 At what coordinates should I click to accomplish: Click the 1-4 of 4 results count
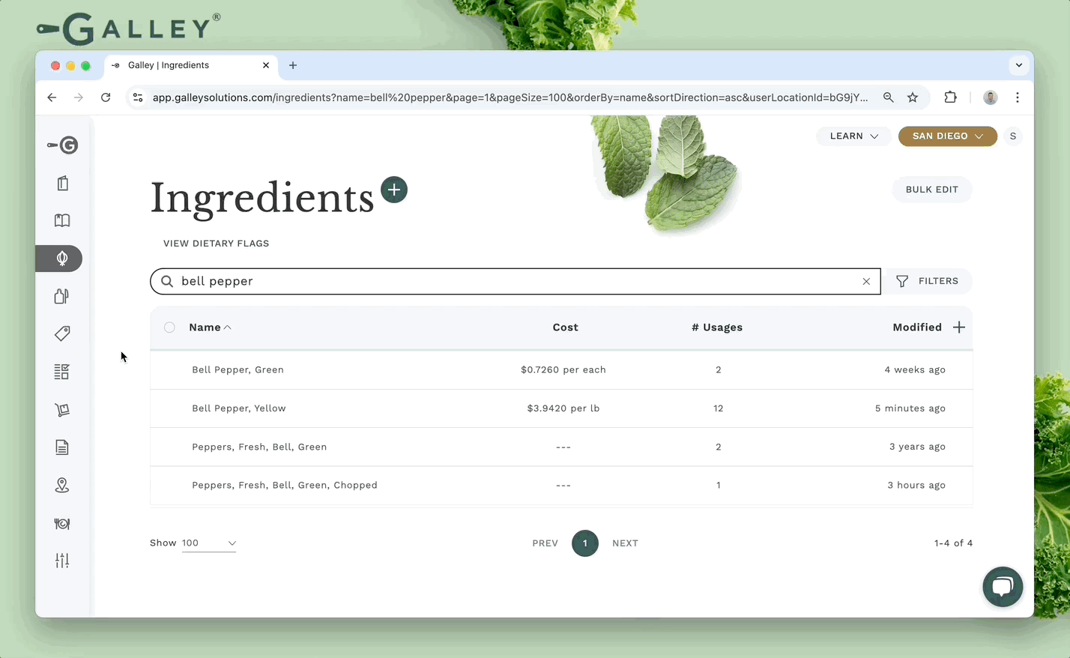(x=953, y=543)
